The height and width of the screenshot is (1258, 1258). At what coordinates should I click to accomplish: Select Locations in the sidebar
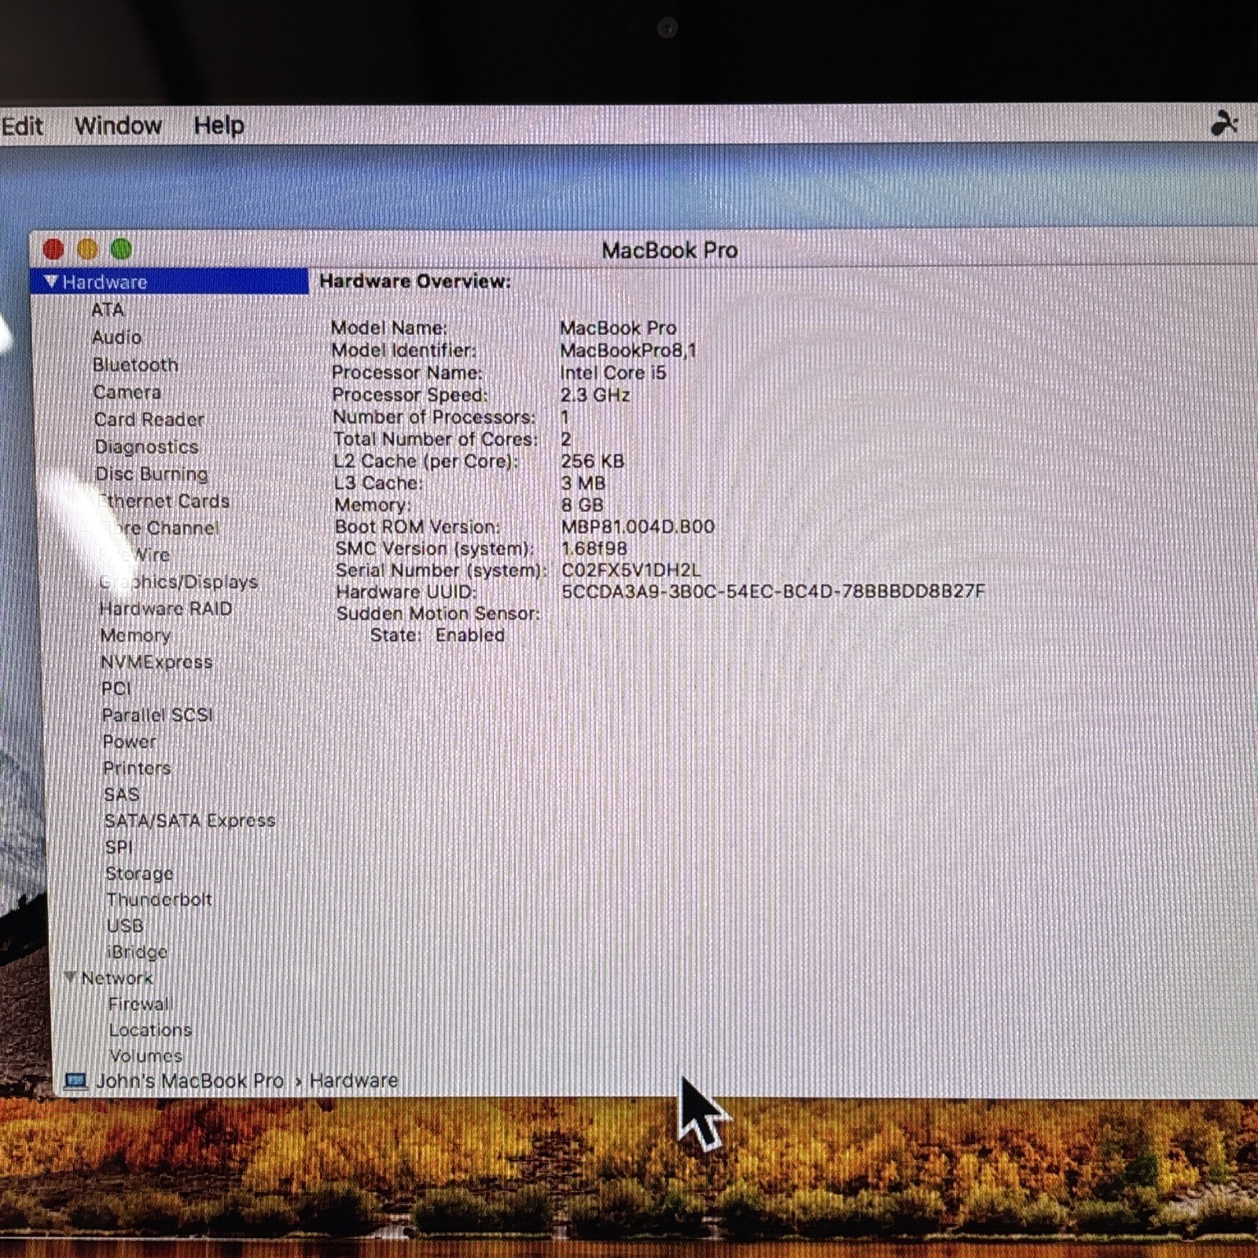tap(150, 1030)
